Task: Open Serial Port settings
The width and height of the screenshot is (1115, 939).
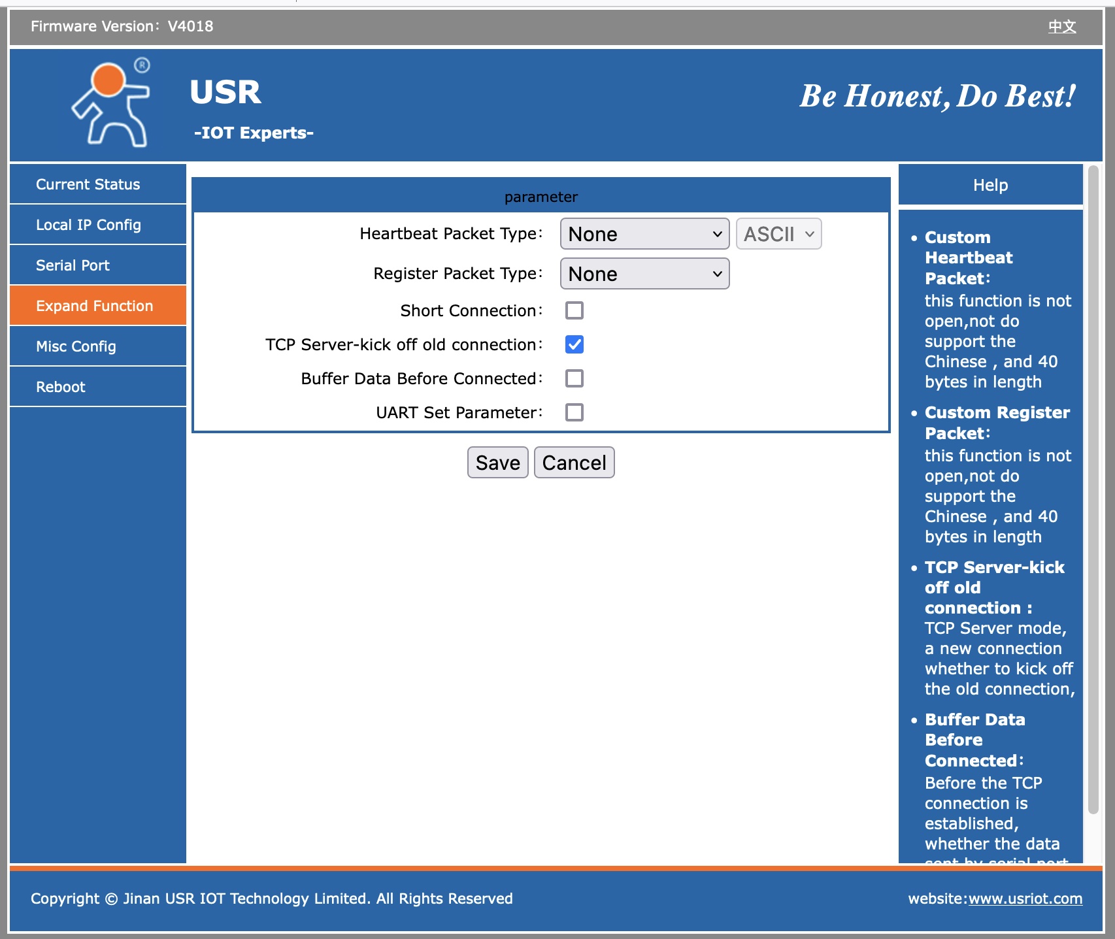Action: [x=73, y=265]
